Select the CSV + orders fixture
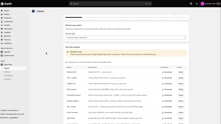221x124 pixels. coord(181,78)
